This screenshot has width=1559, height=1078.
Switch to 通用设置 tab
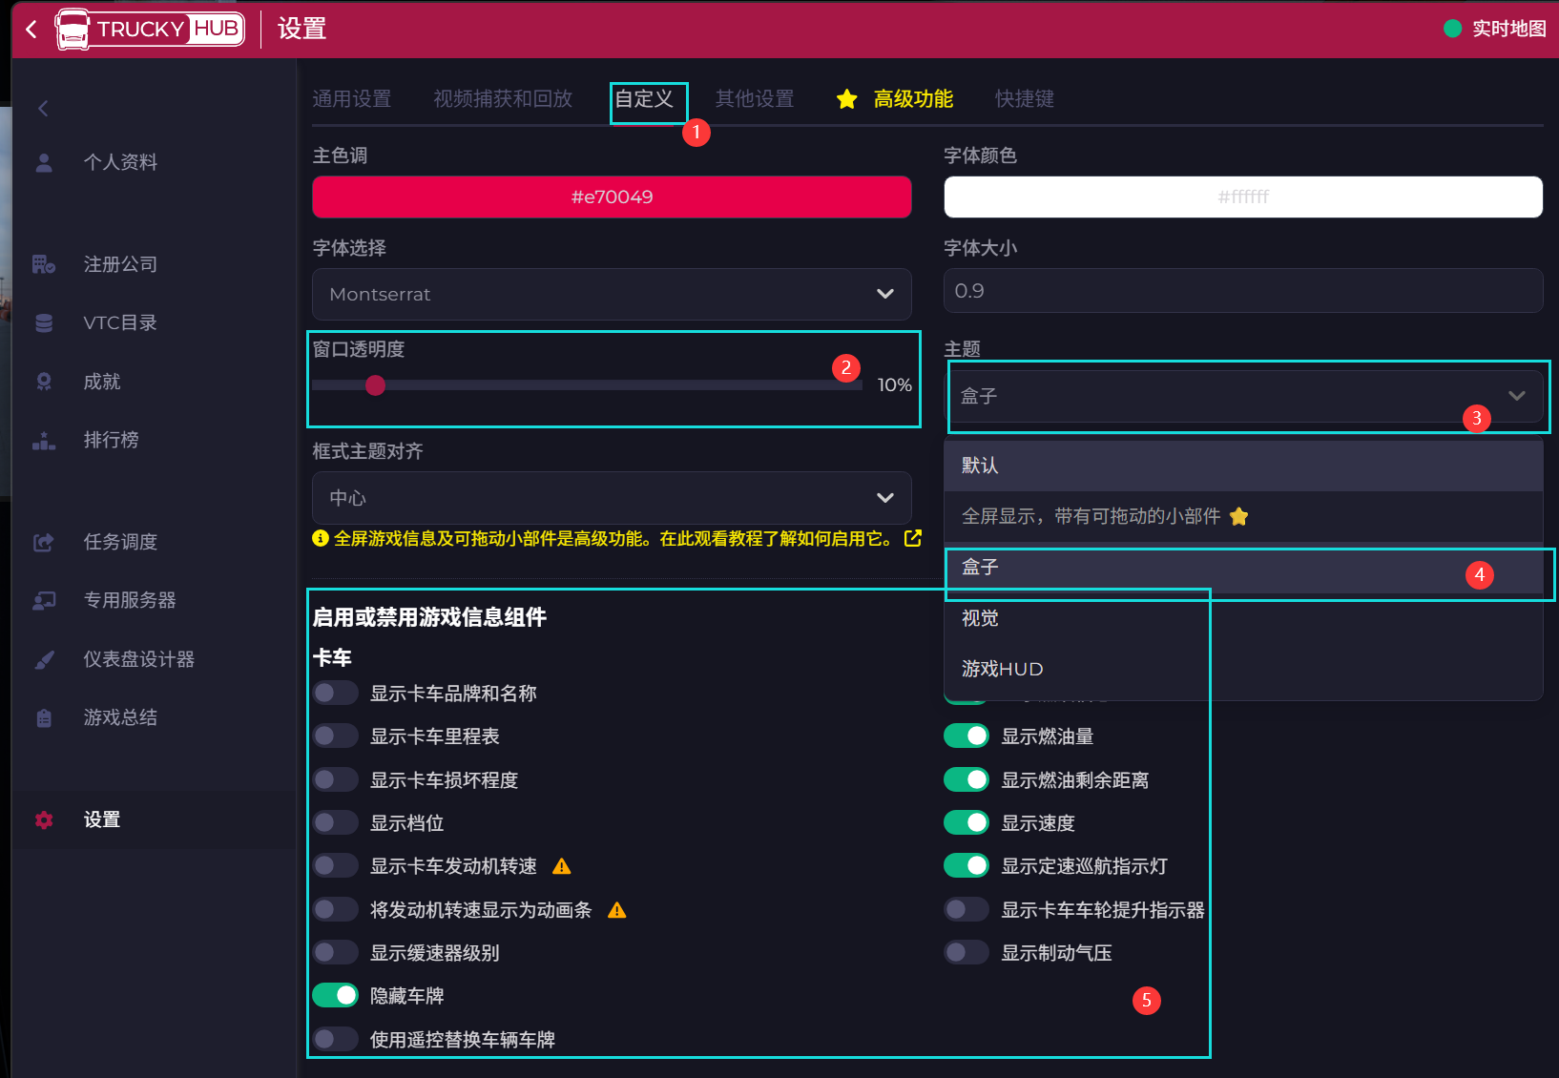(x=352, y=99)
